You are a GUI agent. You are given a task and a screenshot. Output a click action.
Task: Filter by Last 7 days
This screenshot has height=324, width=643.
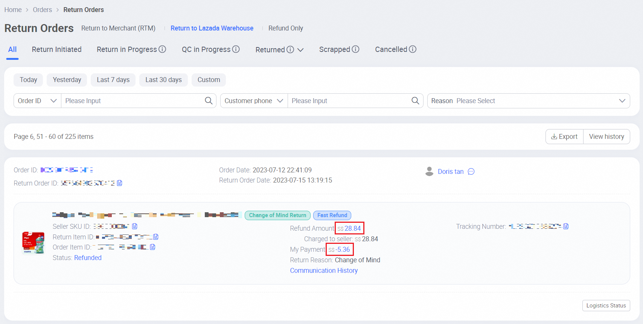(x=113, y=80)
